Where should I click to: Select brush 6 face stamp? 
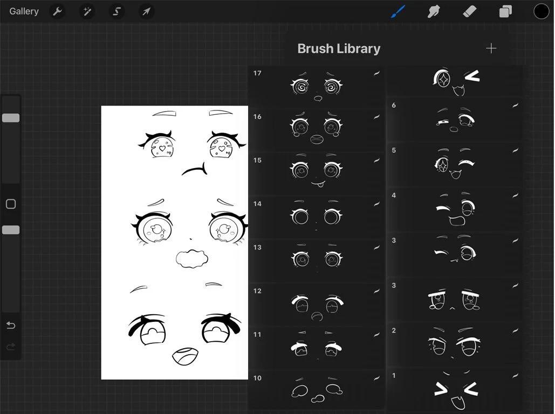pos(455,120)
